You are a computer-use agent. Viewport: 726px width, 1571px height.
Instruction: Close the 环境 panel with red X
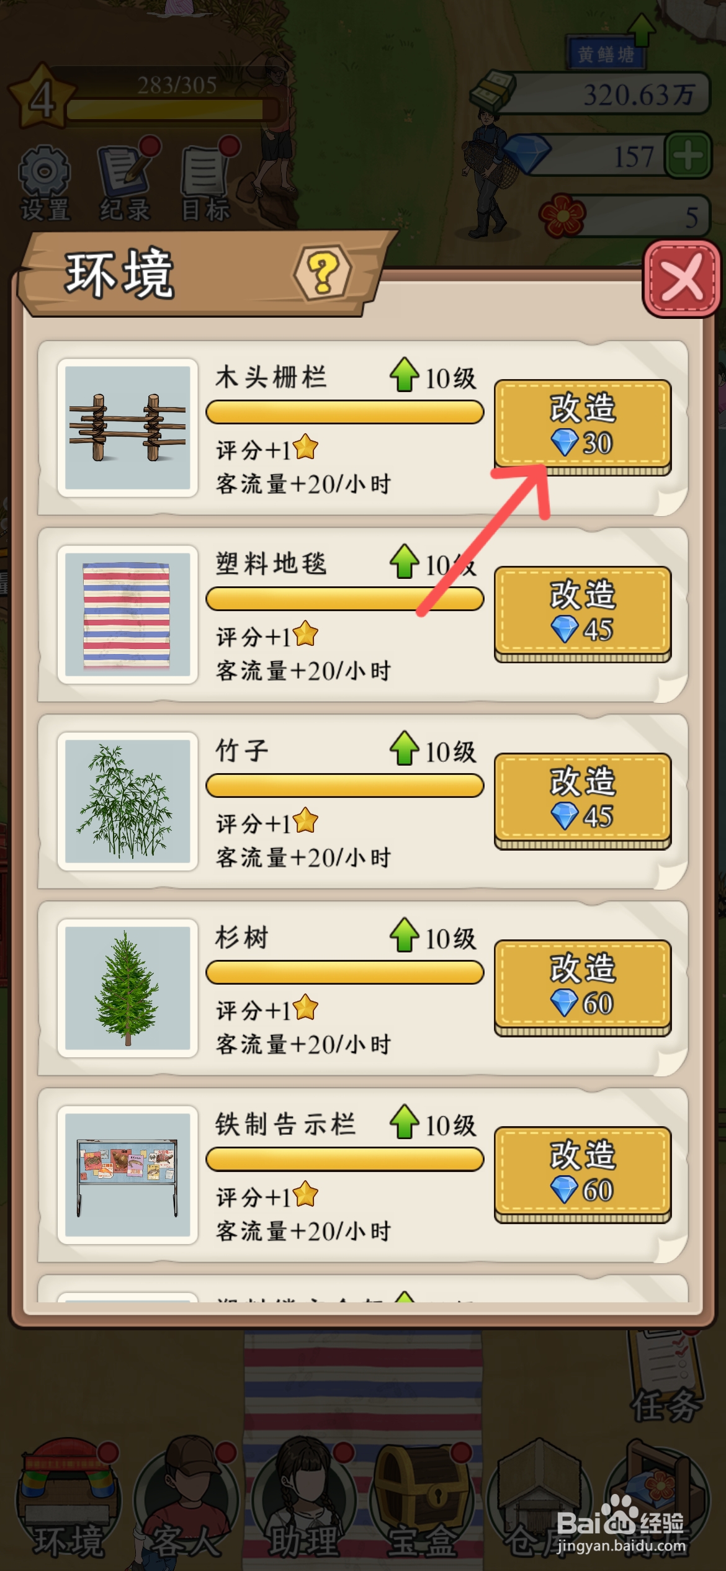(x=681, y=279)
